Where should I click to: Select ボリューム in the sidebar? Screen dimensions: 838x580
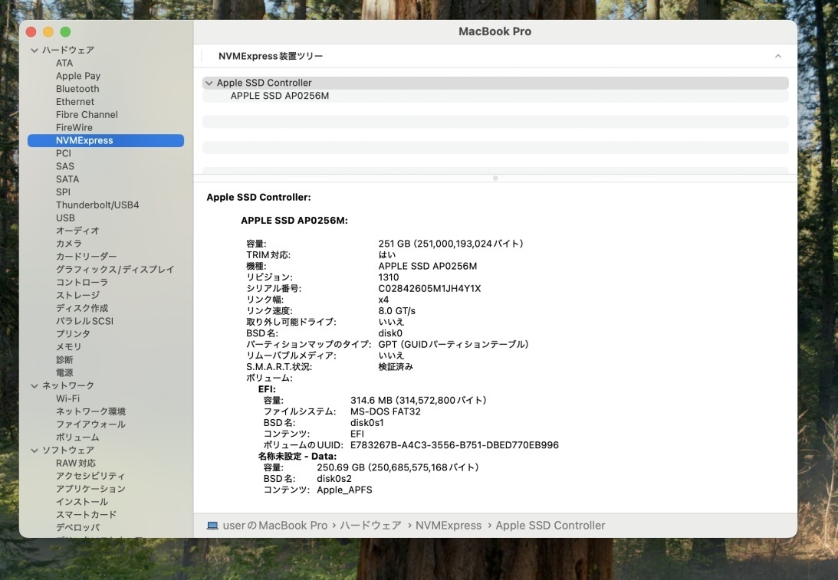(x=77, y=437)
